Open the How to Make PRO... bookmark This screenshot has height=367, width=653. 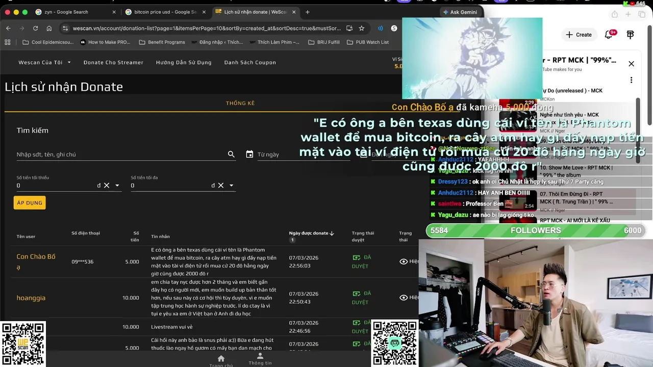pos(106,42)
